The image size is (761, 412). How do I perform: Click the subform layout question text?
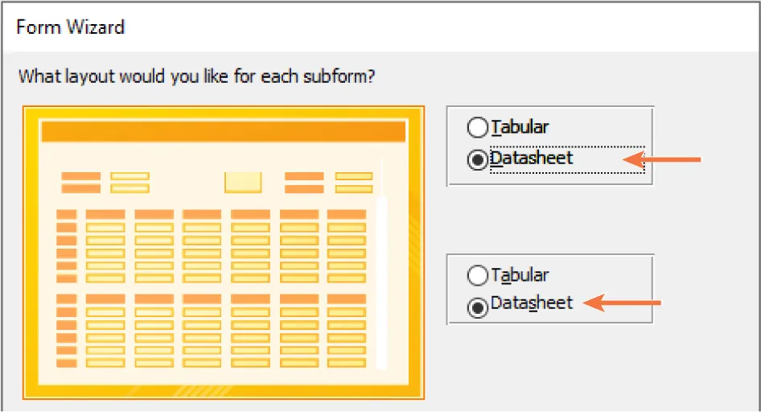[x=198, y=77]
